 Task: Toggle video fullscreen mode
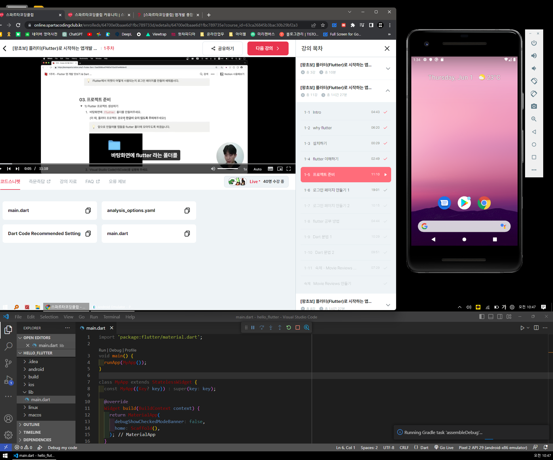coord(289,169)
